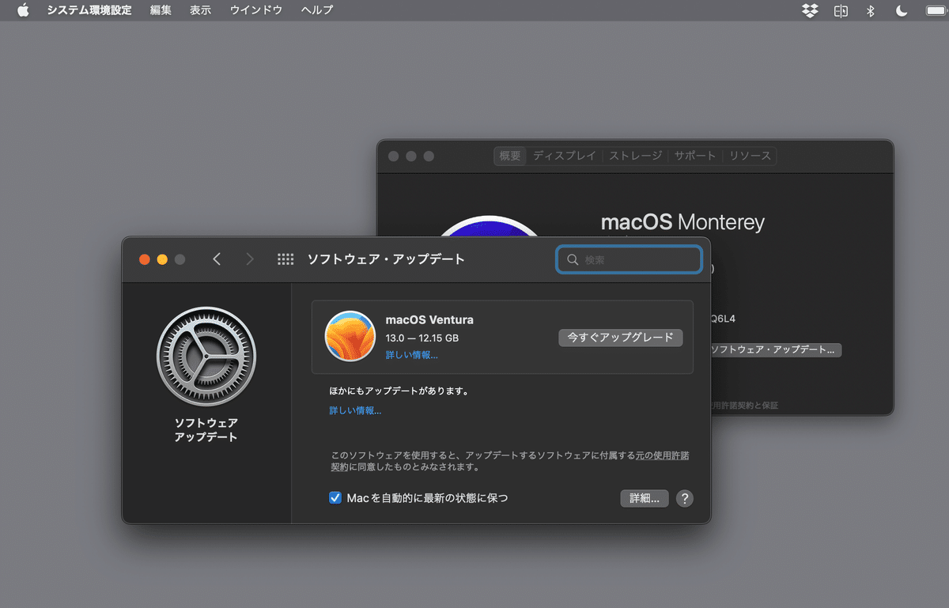The width and height of the screenshot is (949, 608).
Task: Open the ウインドウ menu
Action: coord(255,10)
